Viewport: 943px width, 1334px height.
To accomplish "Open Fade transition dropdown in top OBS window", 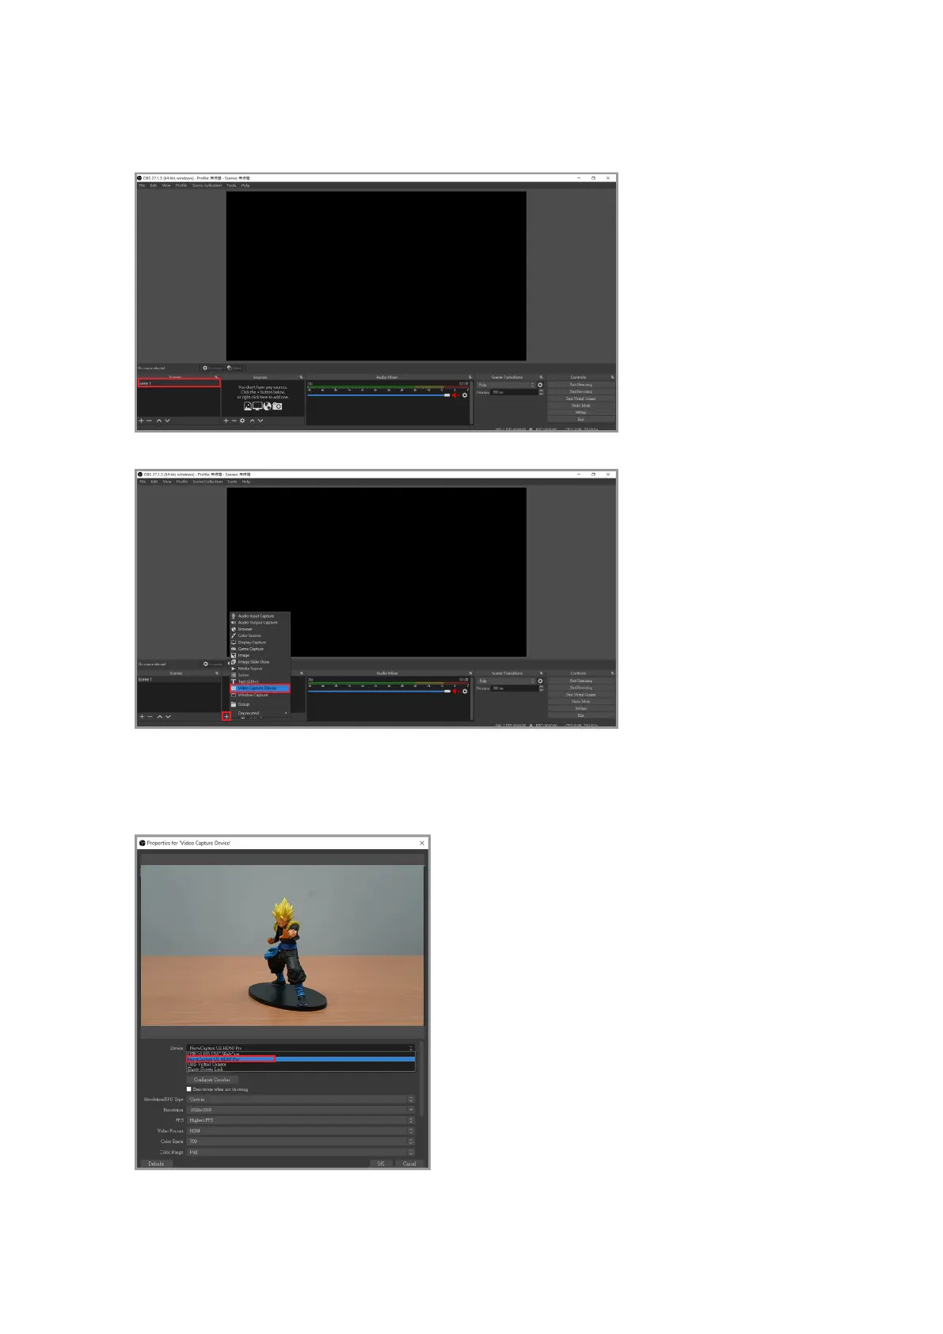I will (x=507, y=385).
